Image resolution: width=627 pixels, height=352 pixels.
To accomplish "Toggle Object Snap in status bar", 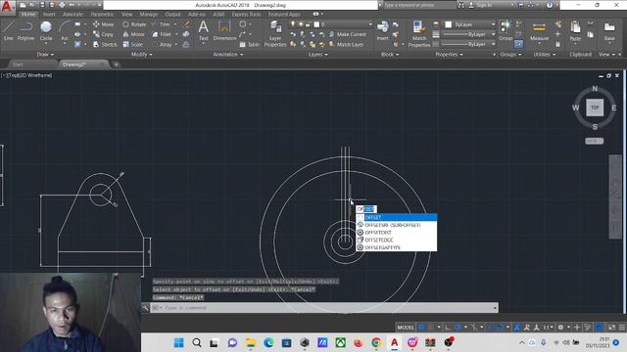I will tap(500, 328).
